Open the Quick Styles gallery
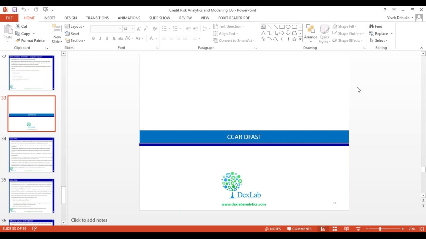Image resolution: width=426 pixels, height=239 pixels. [324, 34]
